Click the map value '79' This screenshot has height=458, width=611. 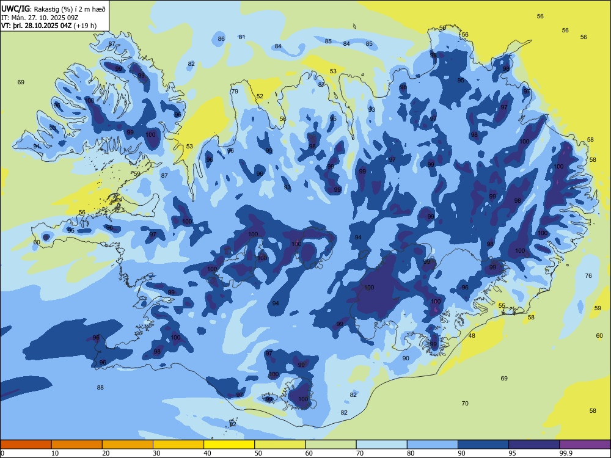[235, 92]
